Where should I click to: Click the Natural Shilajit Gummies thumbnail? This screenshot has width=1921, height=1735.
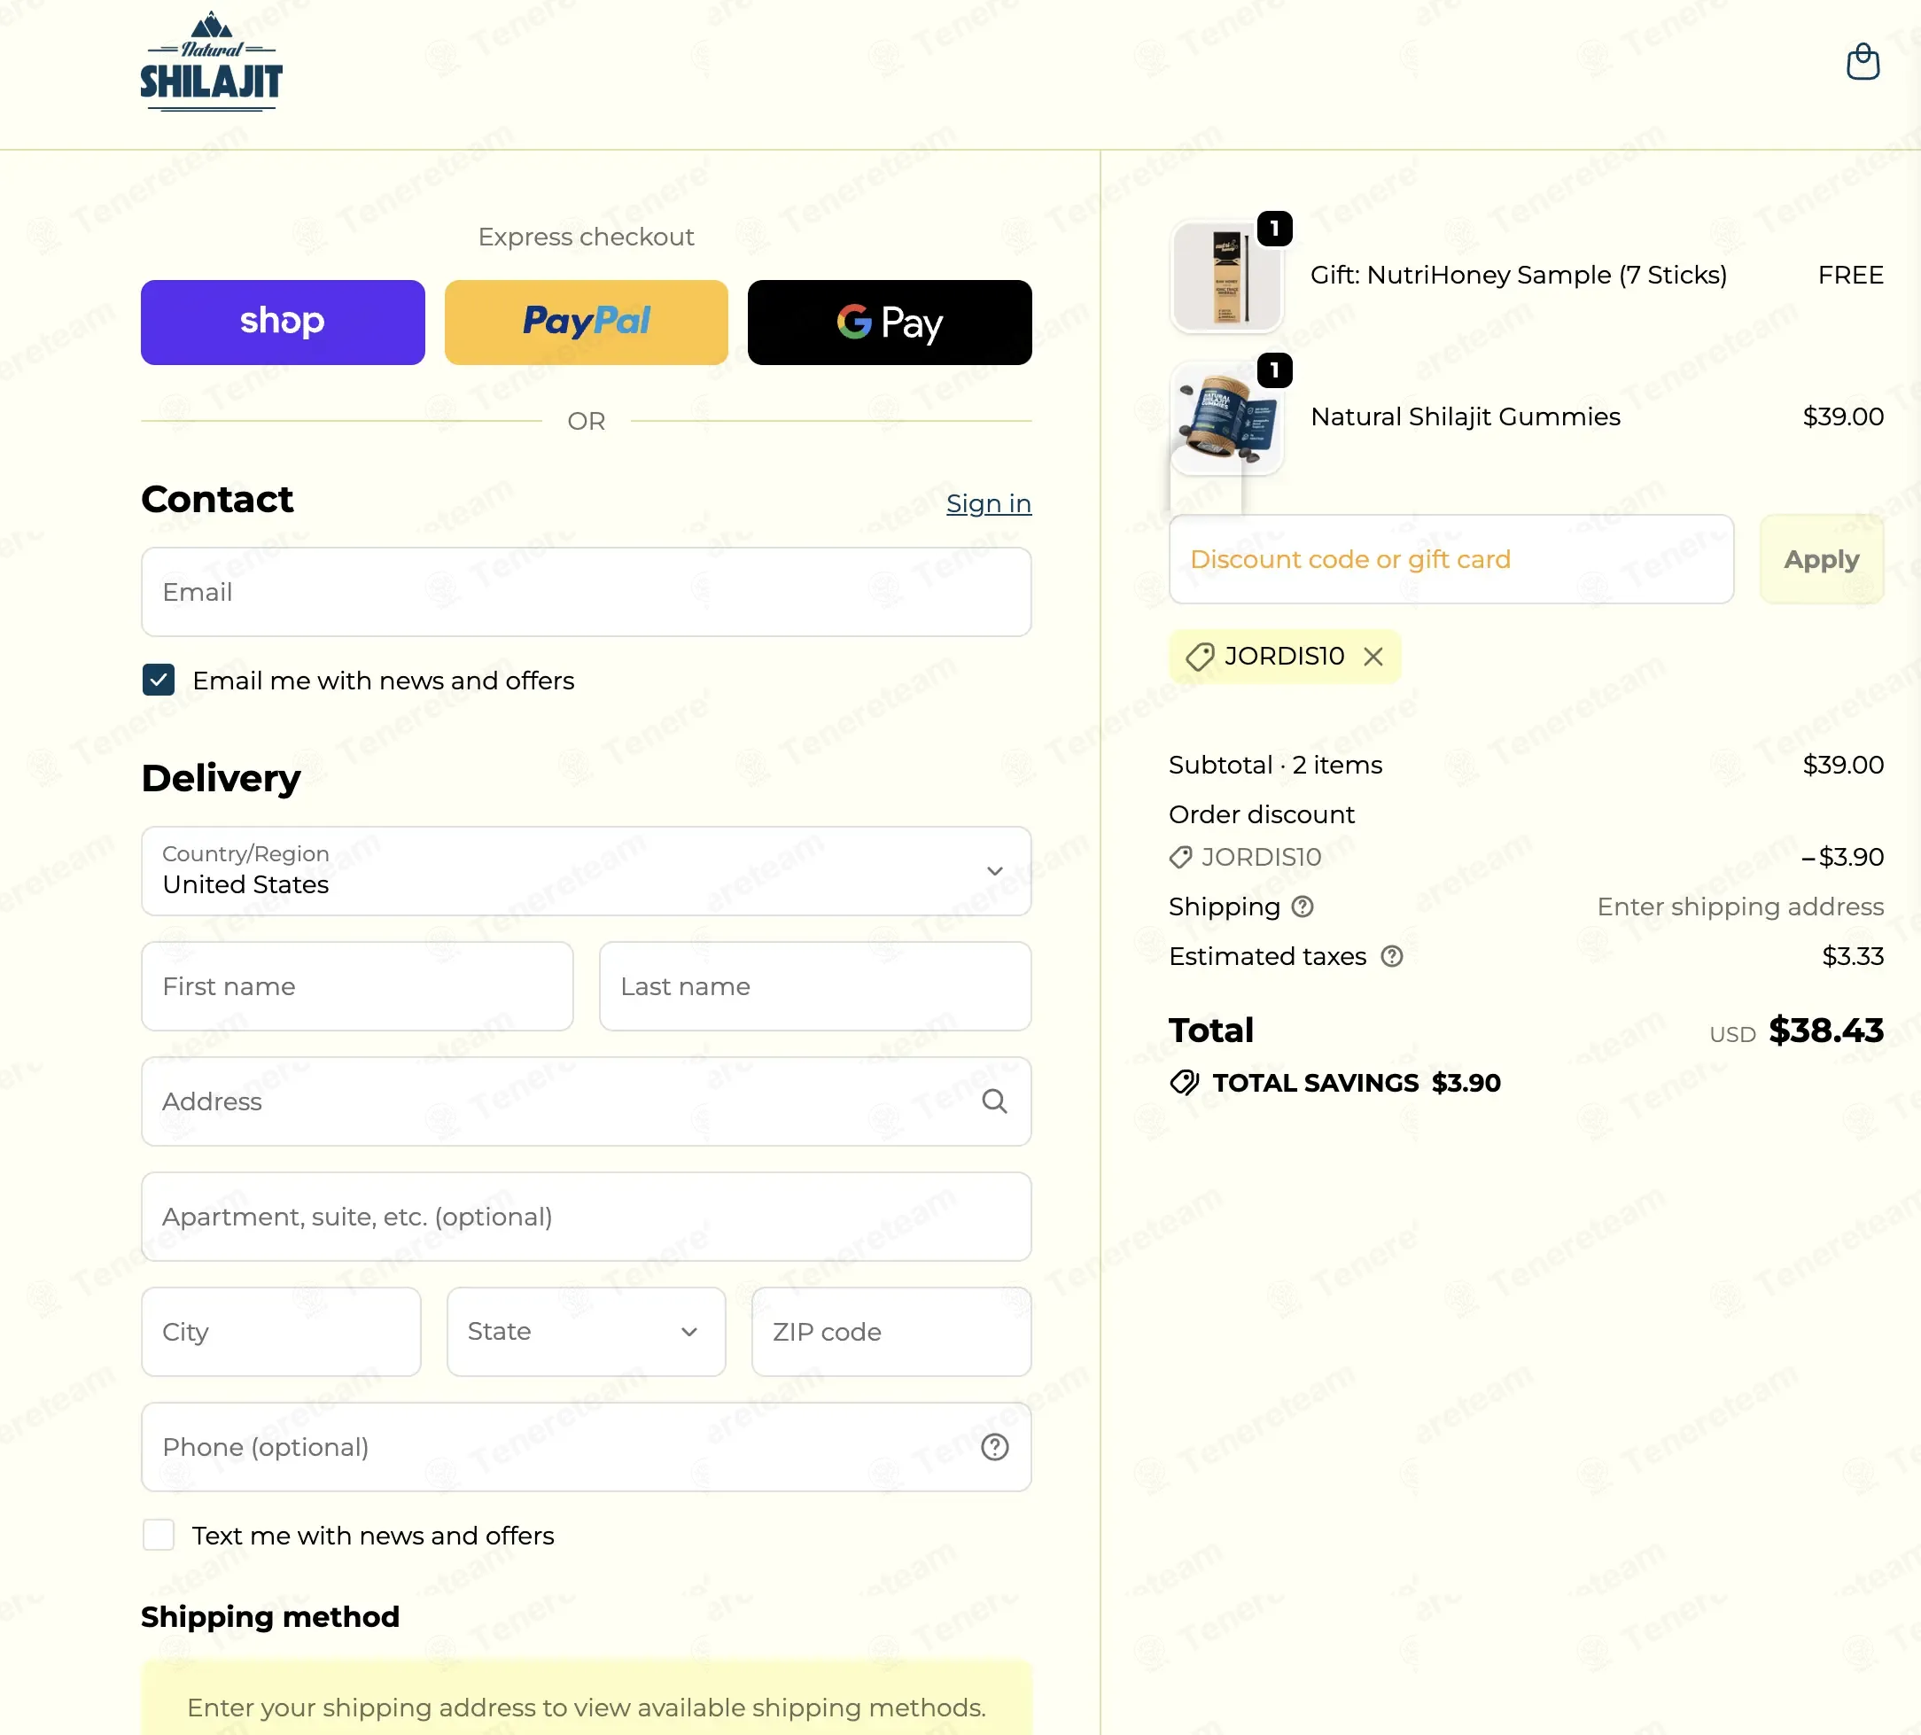pos(1226,417)
